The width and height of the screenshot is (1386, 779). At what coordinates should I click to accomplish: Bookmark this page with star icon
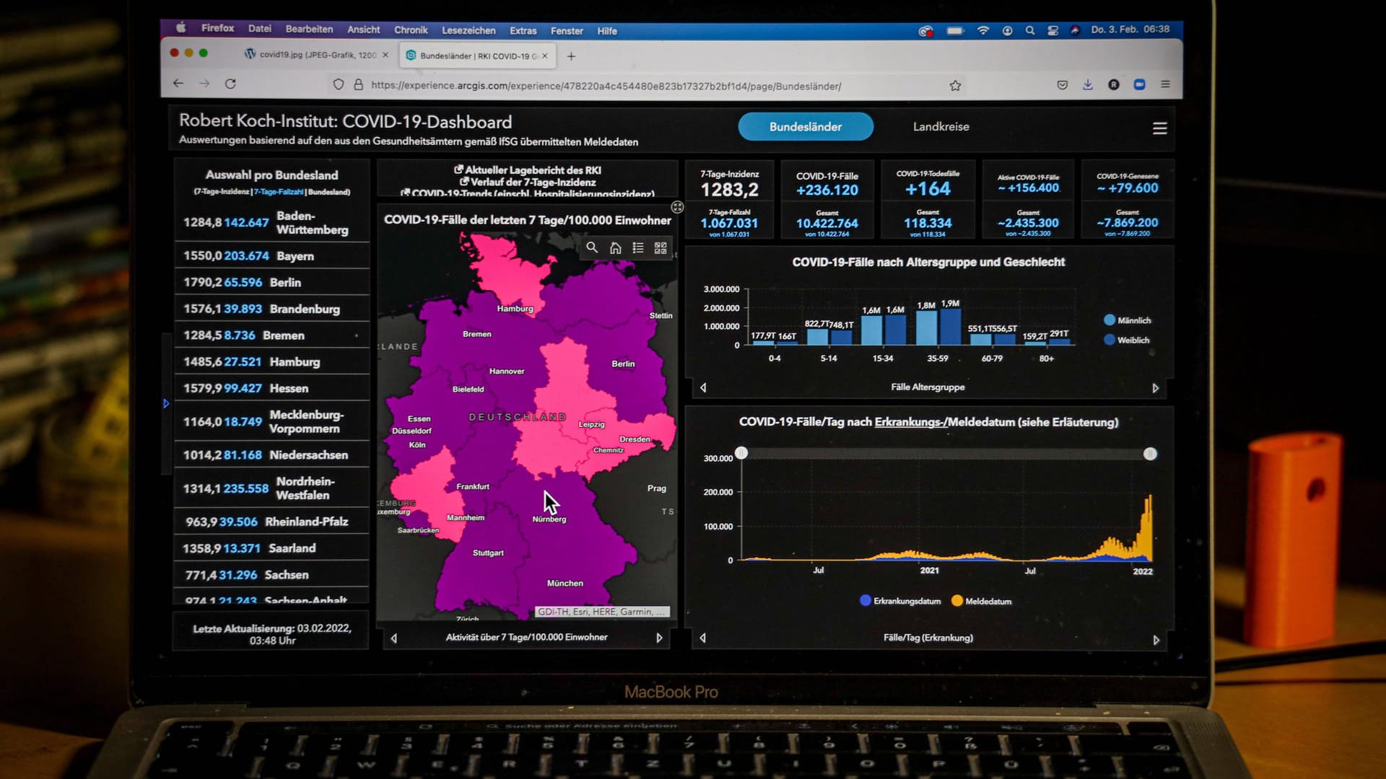[955, 86]
